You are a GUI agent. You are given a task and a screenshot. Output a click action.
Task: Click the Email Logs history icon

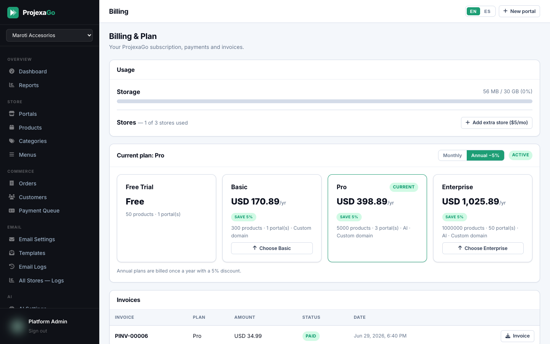[x=12, y=266]
